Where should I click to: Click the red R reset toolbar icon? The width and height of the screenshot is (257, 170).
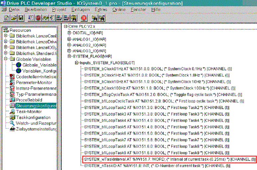tap(84, 17)
